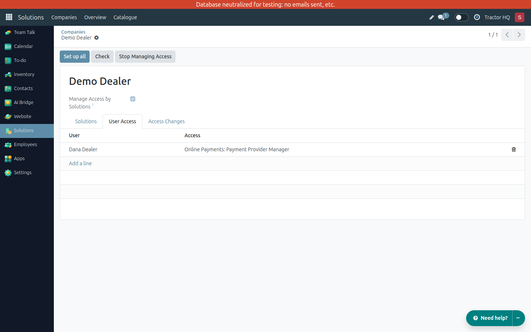531x332 pixels.
Task: Open Website app in sidebar
Action: [27, 117]
